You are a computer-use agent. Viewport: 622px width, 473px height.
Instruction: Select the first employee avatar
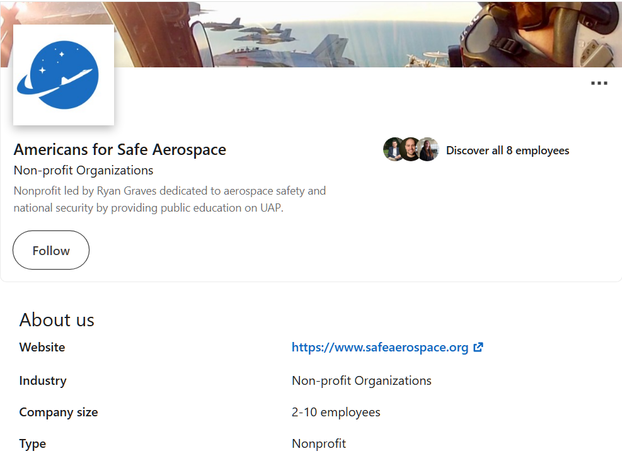393,150
